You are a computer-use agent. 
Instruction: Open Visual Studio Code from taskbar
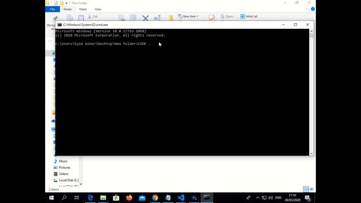tap(181, 198)
